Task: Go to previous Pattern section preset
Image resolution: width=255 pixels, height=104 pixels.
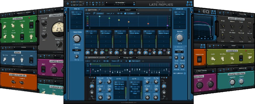Action: coord(120,10)
